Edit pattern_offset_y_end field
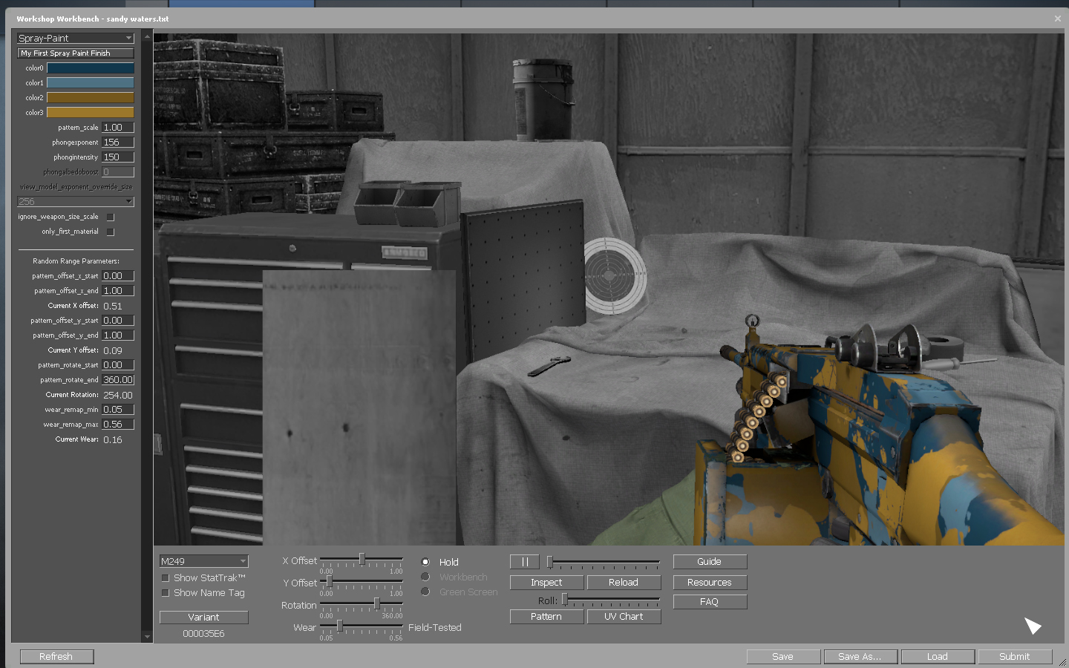The image size is (1069, 668). 118,335
